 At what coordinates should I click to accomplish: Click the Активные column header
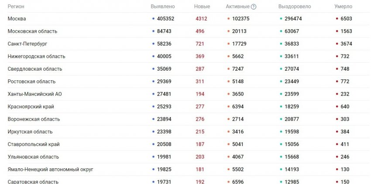click(x=237, y=7)
